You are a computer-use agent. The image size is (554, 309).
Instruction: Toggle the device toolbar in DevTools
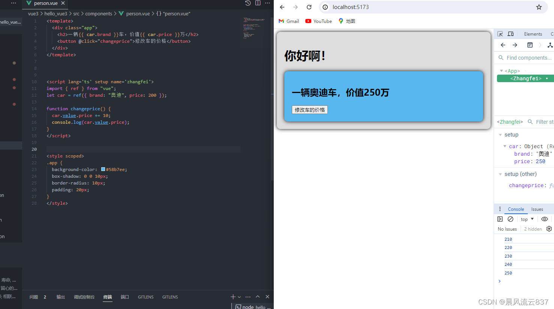pyautogui.click(x=510, y=34)
